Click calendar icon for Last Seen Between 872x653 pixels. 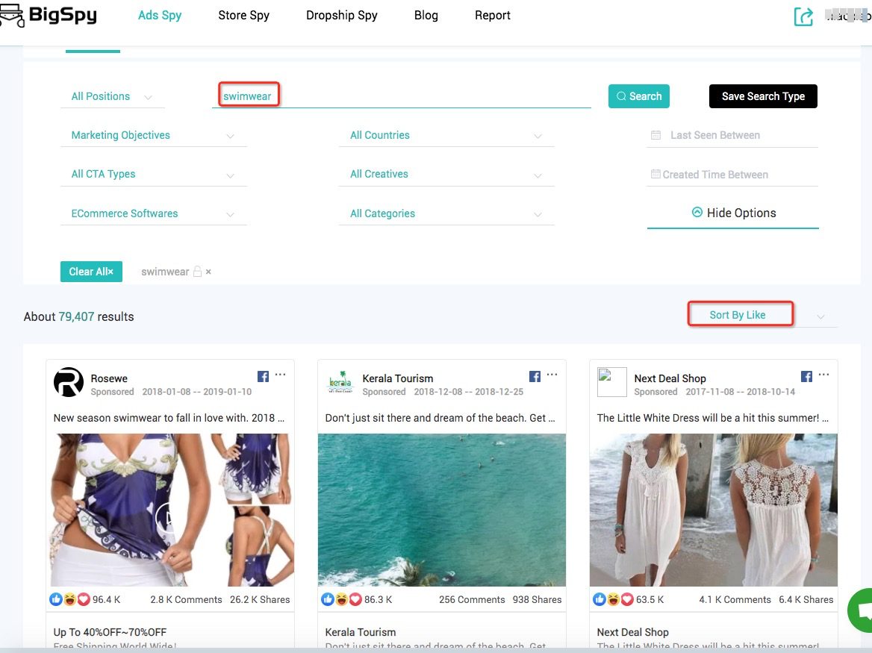655,135
